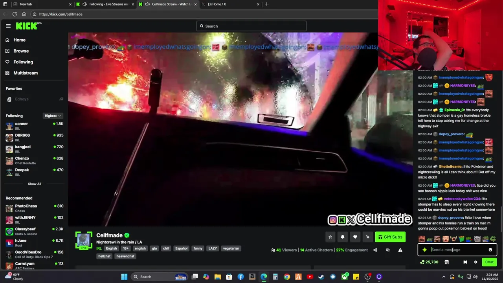Click the IRL category link

tap(99, 248)
